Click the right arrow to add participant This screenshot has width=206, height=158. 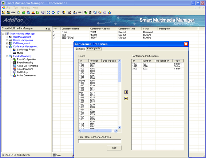pos(126,92)
